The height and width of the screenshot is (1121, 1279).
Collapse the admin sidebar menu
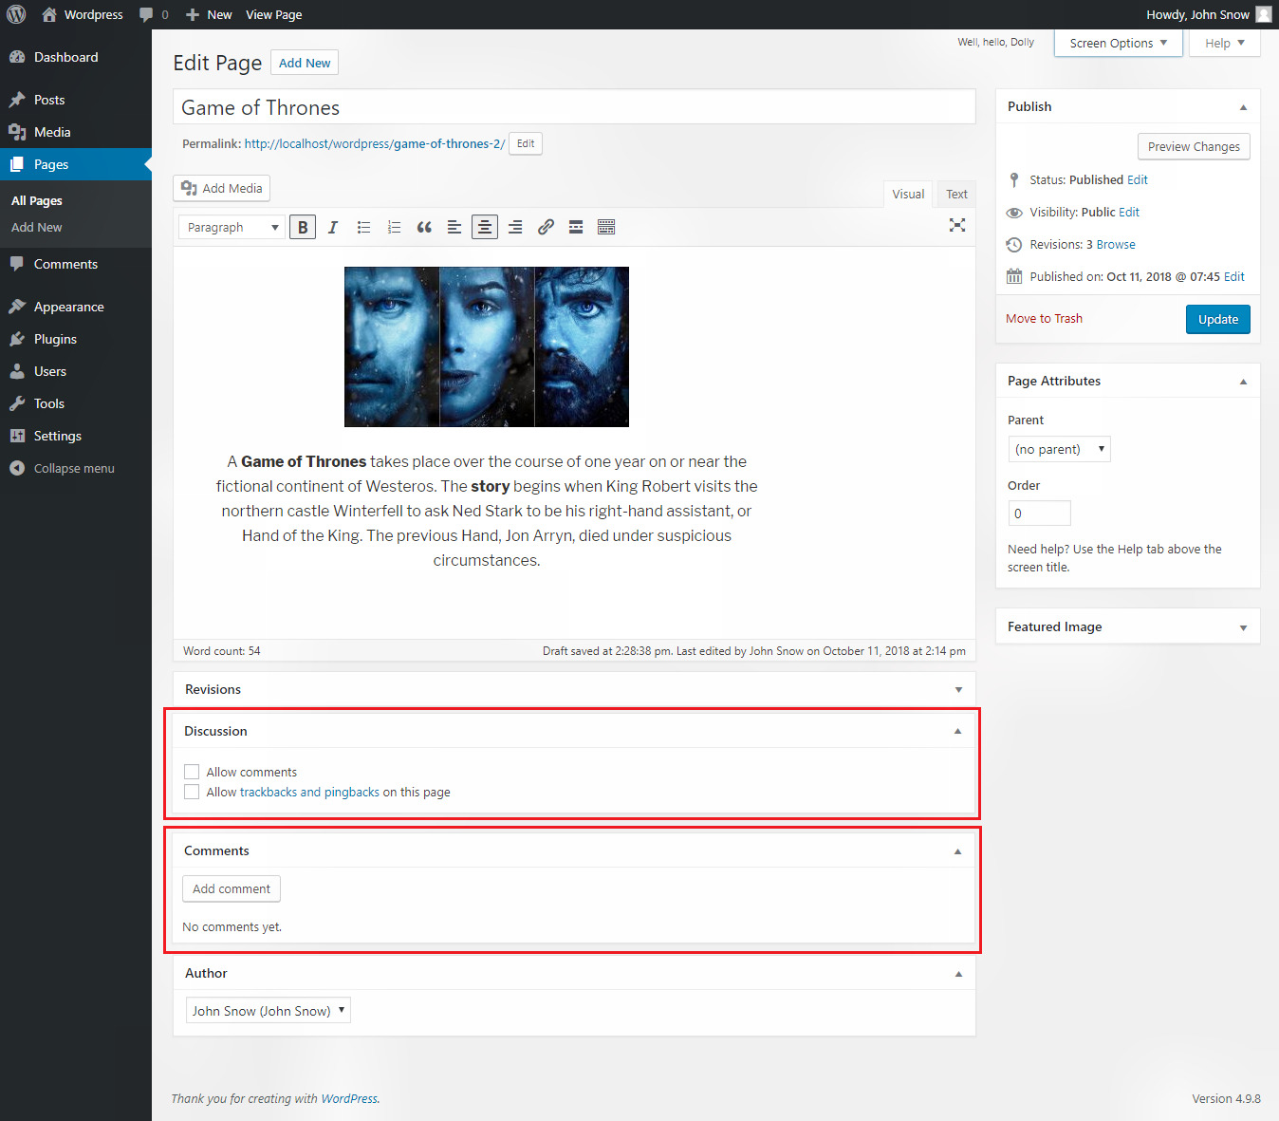tap(63, 468)
